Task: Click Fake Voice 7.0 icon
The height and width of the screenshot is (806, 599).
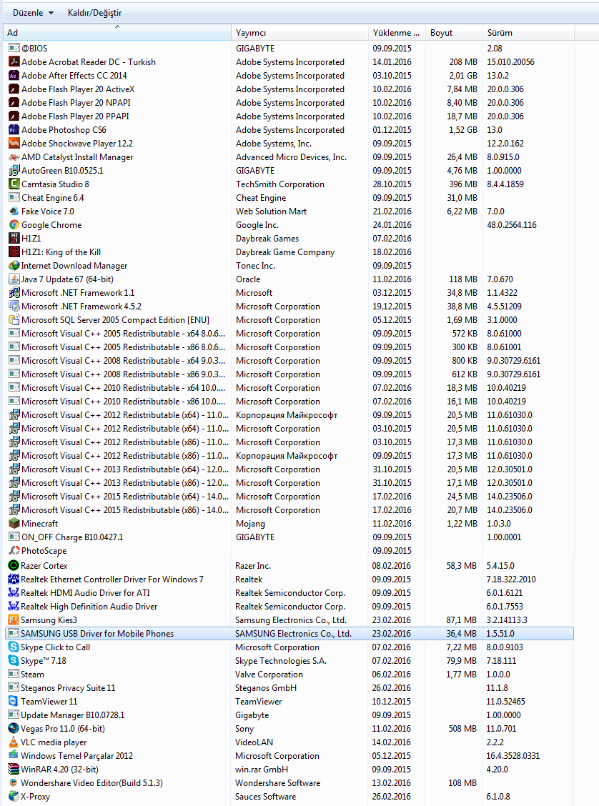Action: click(x=14, y=211)
